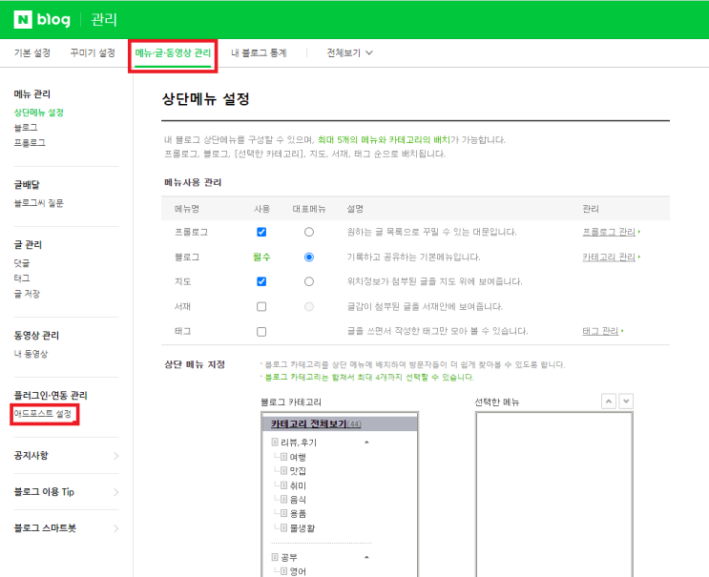This screenshot has height=577, width=709.
Task: Select the 용품 category
Action: 298,514
